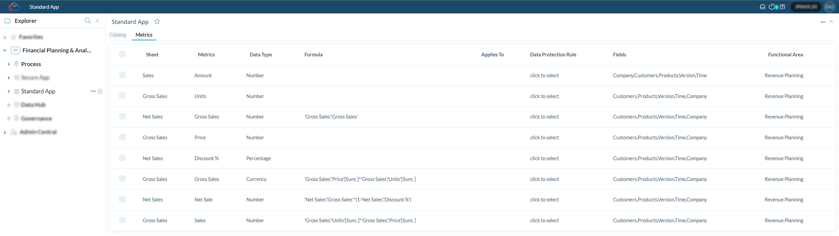This screenshot has height=236, width=839.
Task: Collapse page header using the up chevron
Action: click(831, 22)
